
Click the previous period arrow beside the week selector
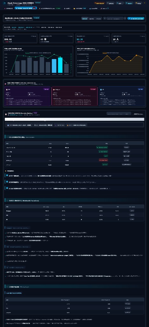(x=105, y=18)
